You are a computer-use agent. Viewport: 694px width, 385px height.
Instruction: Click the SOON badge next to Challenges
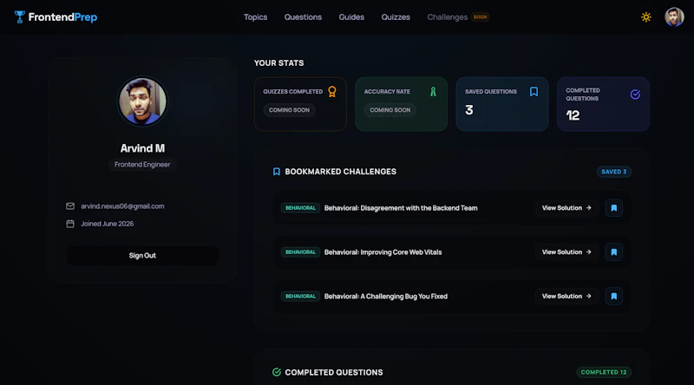tap(481, 16)
